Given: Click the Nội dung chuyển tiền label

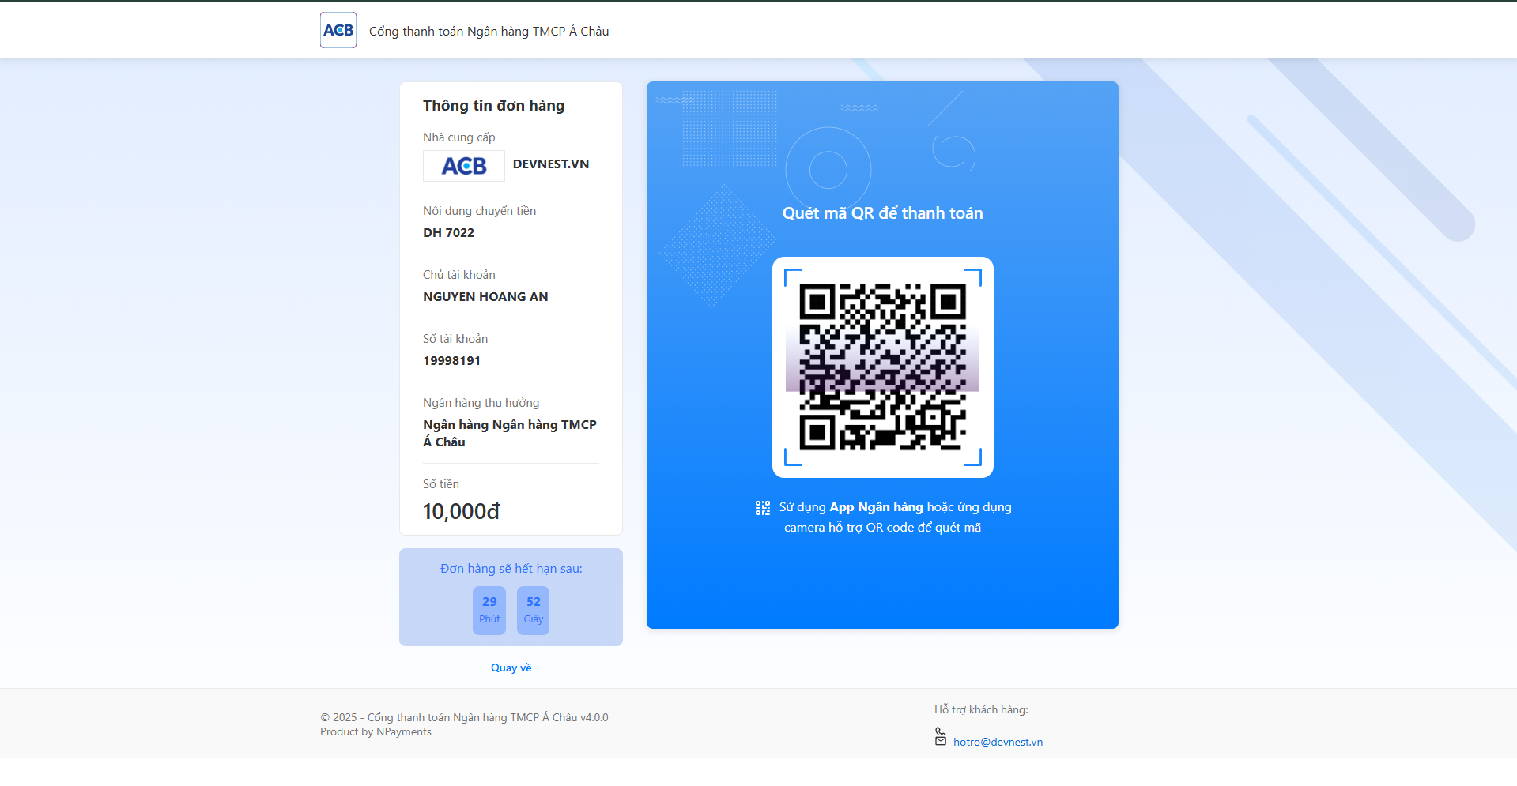Looking at the screenshot, I should [x=479, y=211].
